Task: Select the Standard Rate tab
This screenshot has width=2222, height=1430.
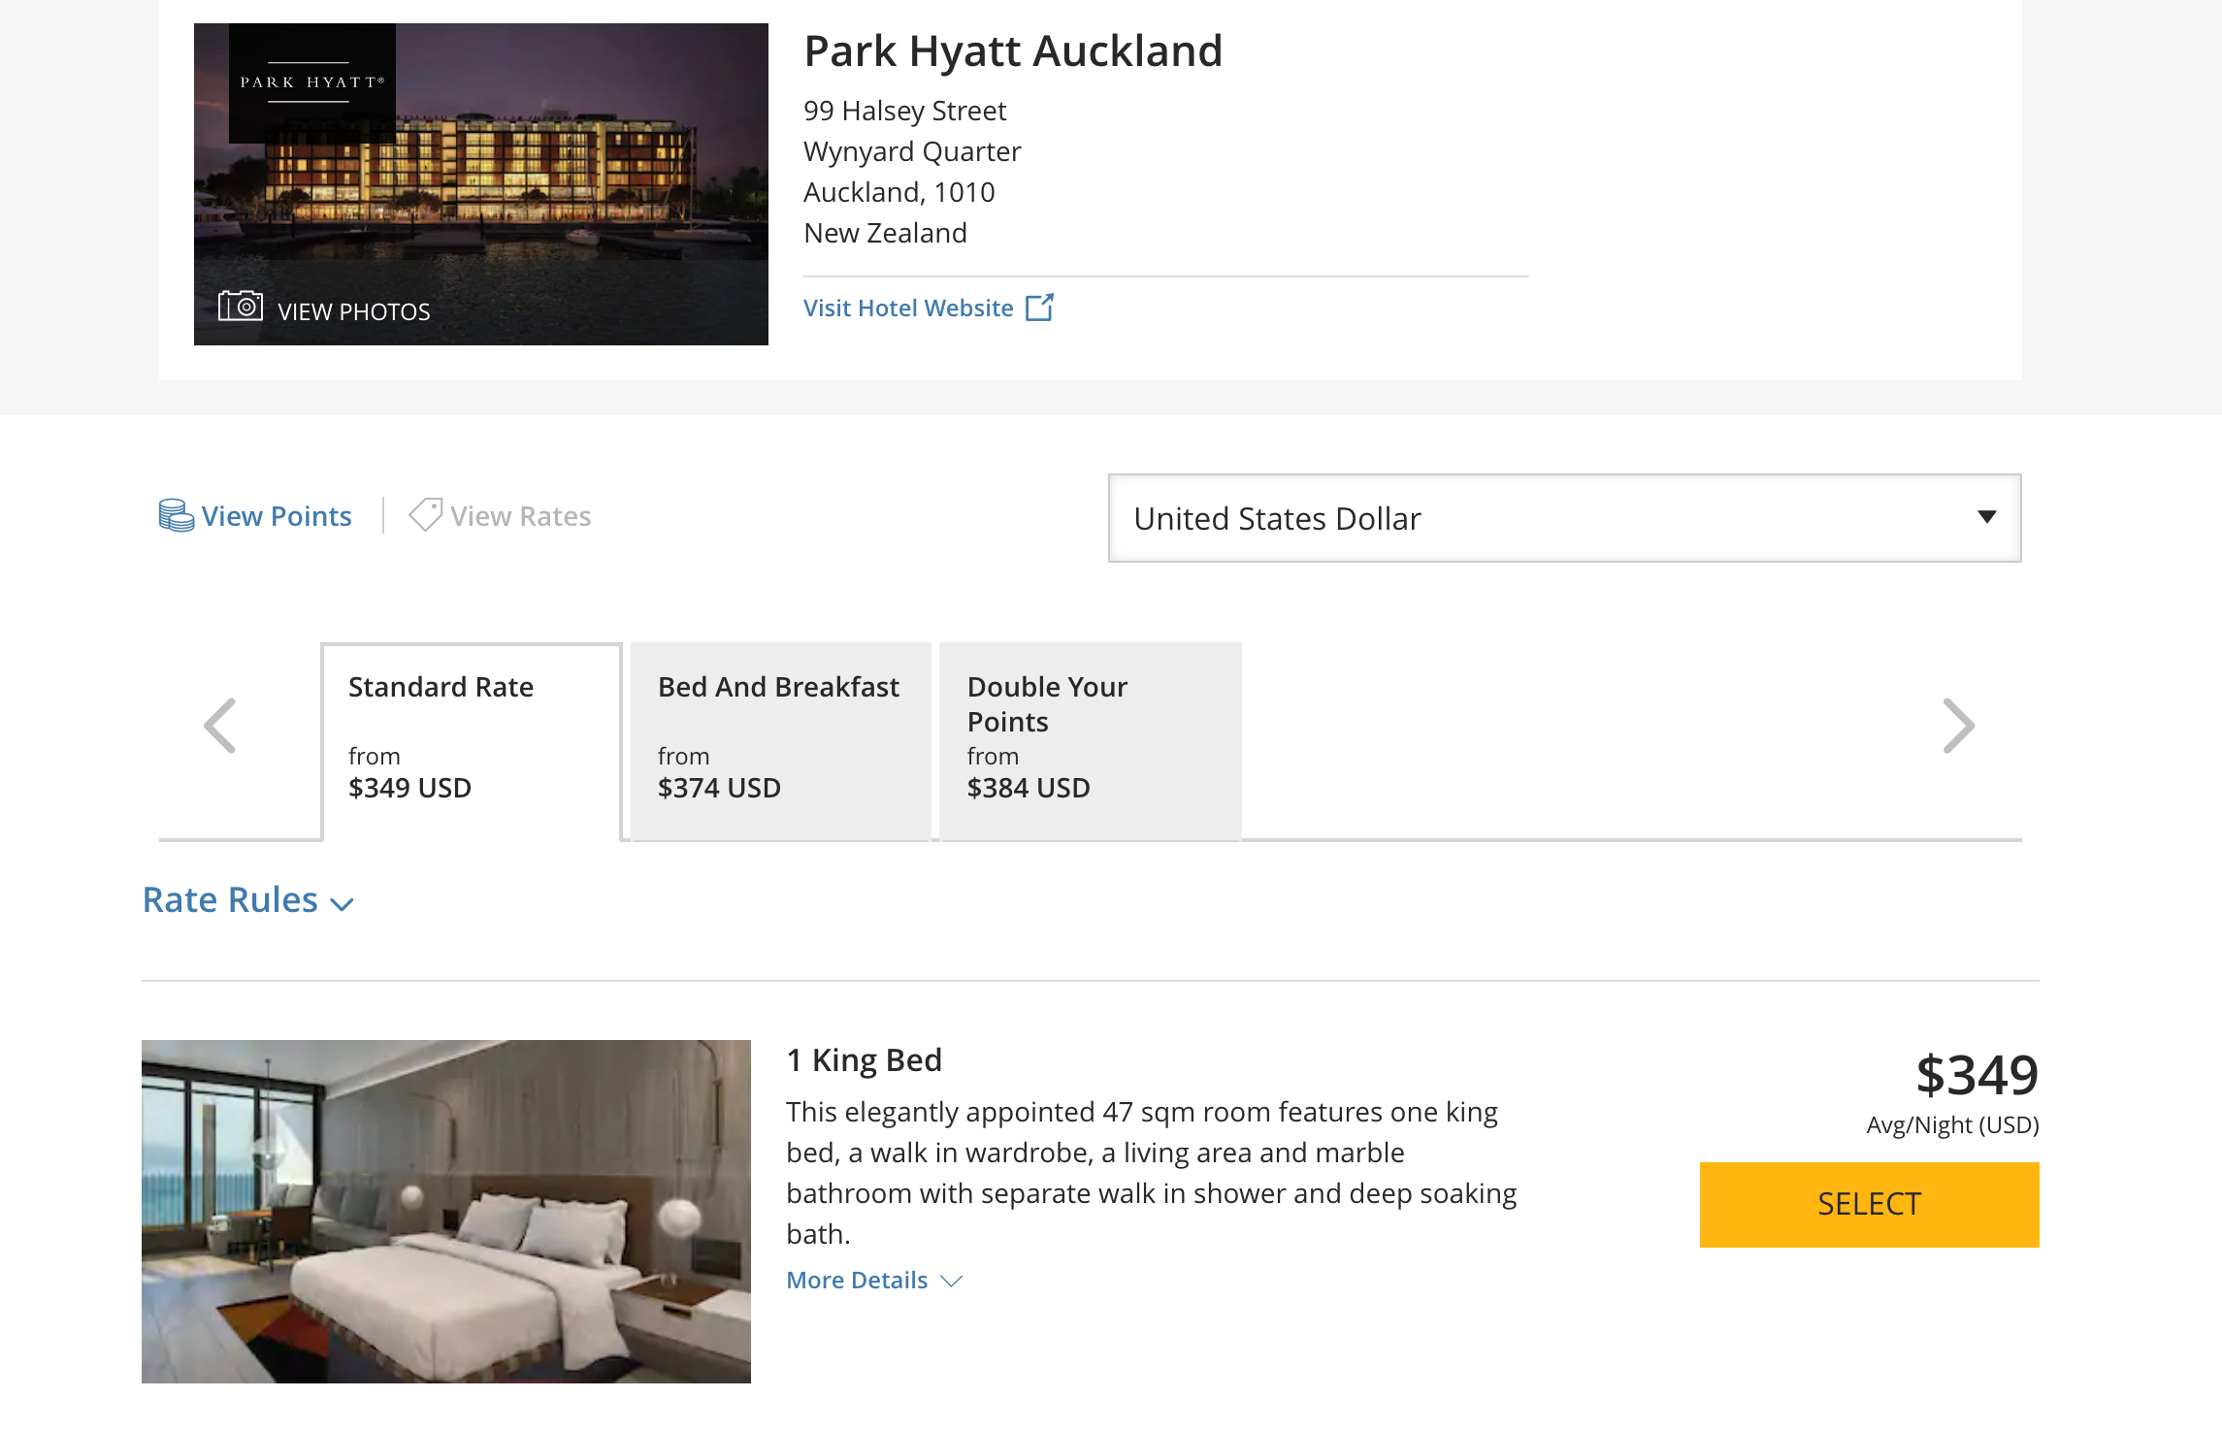Action: tap(471, 739)
